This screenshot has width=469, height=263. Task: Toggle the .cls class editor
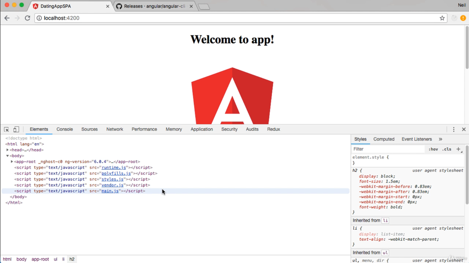(x=447, y=149)
